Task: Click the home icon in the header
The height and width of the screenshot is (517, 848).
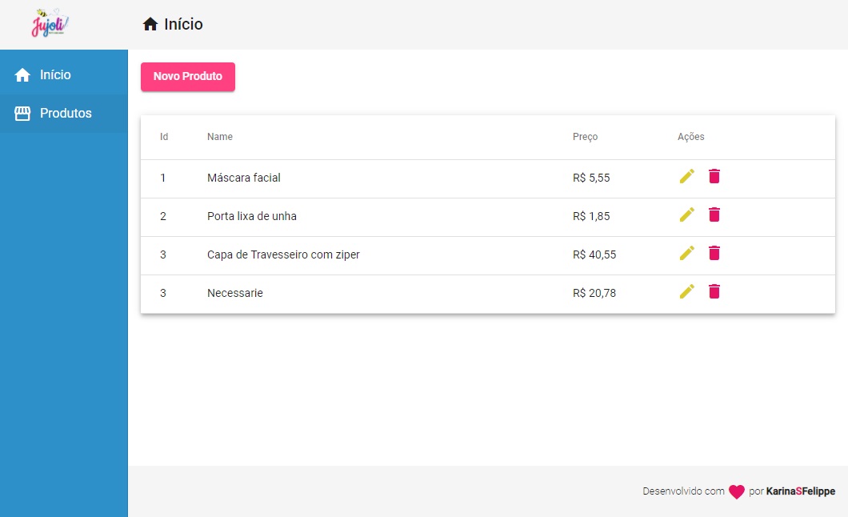Action: pyautogui.click(x=150, y=24)
